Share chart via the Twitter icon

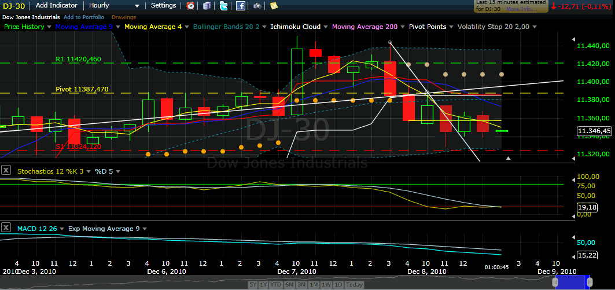[223, 5]
